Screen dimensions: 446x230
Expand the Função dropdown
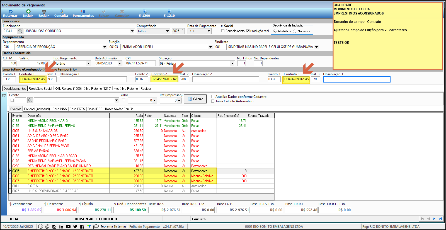coord(211,47)
